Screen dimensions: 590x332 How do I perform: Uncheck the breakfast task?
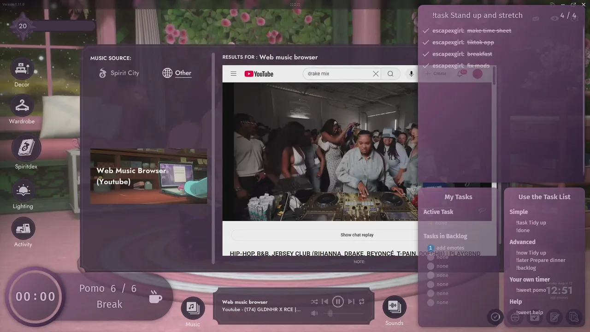coord(426,54)
